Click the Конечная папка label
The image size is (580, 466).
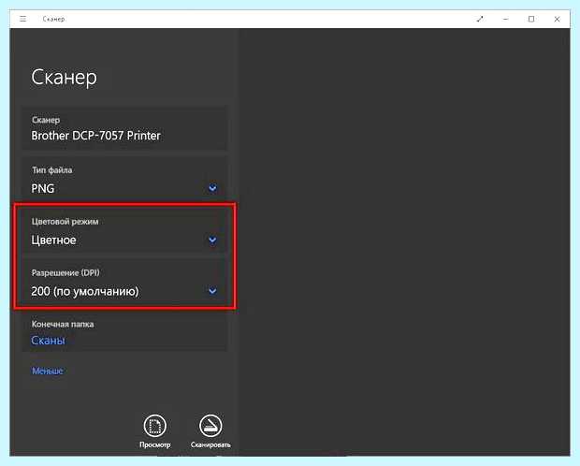click(63, 324)
